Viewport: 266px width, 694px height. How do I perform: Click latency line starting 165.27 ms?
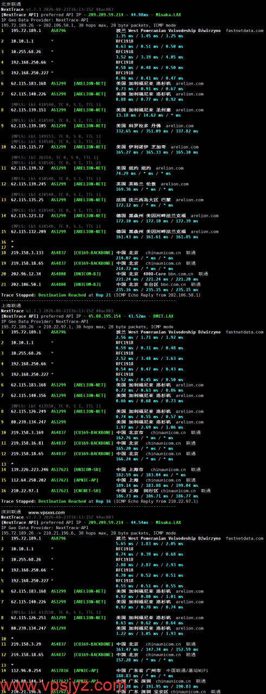(x=156, y=152)
